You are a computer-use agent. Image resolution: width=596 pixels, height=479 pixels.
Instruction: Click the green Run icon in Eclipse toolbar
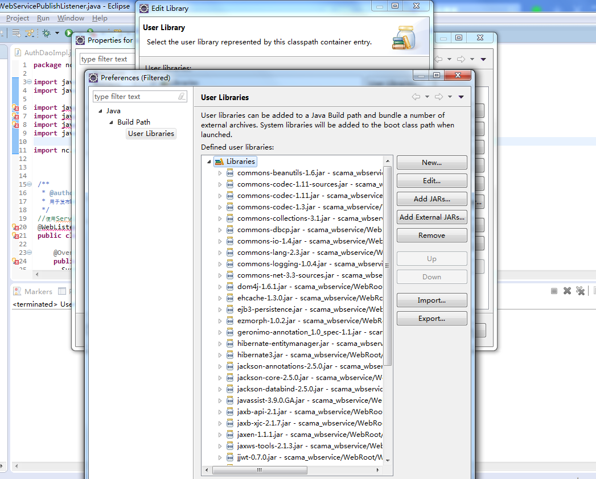(x=69, y=34)
